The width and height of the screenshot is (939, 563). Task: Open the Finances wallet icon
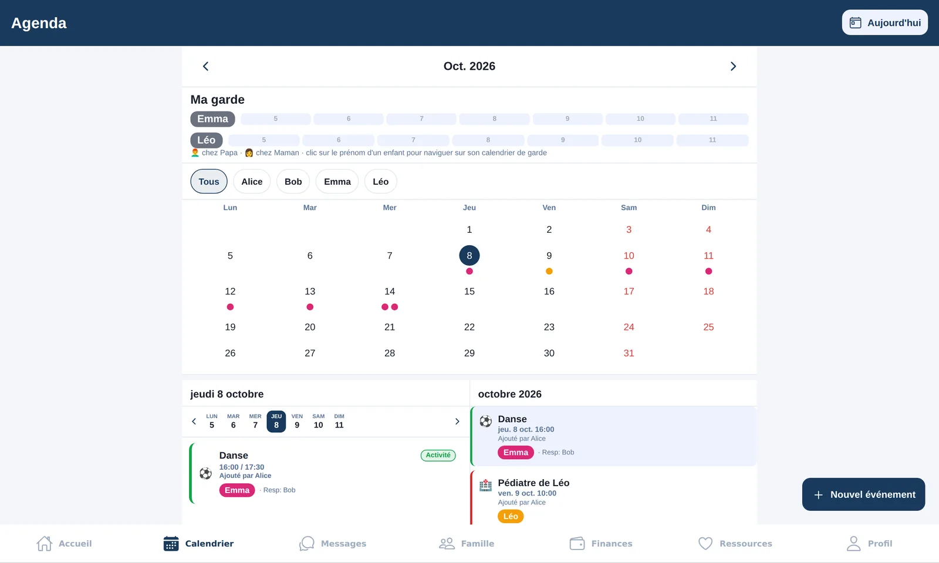tap(577, 544)
